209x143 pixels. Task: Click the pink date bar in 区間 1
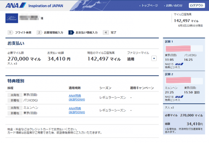click(x=178, y=48)
